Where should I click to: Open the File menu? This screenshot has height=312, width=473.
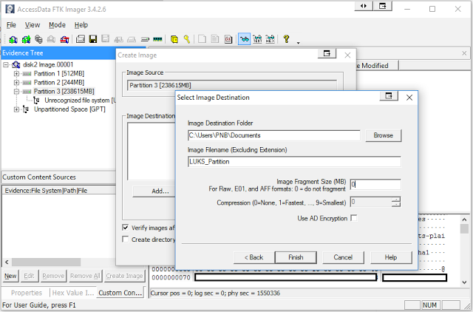[11, 25]
